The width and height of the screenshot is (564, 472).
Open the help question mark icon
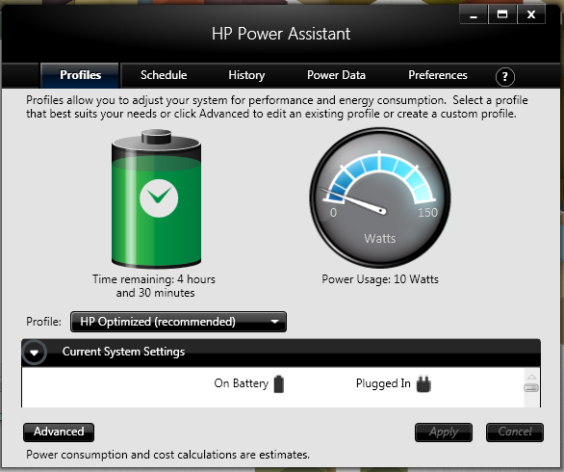[504, 77]
